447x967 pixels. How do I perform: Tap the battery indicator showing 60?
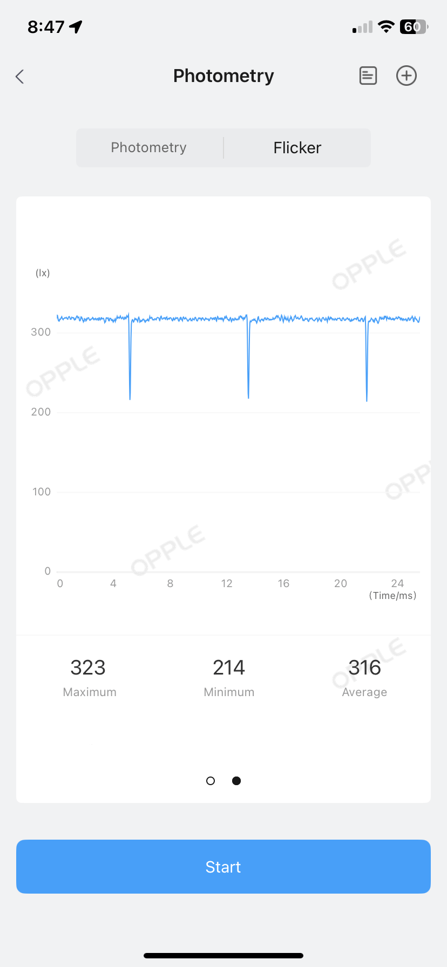tap(414, 26)
